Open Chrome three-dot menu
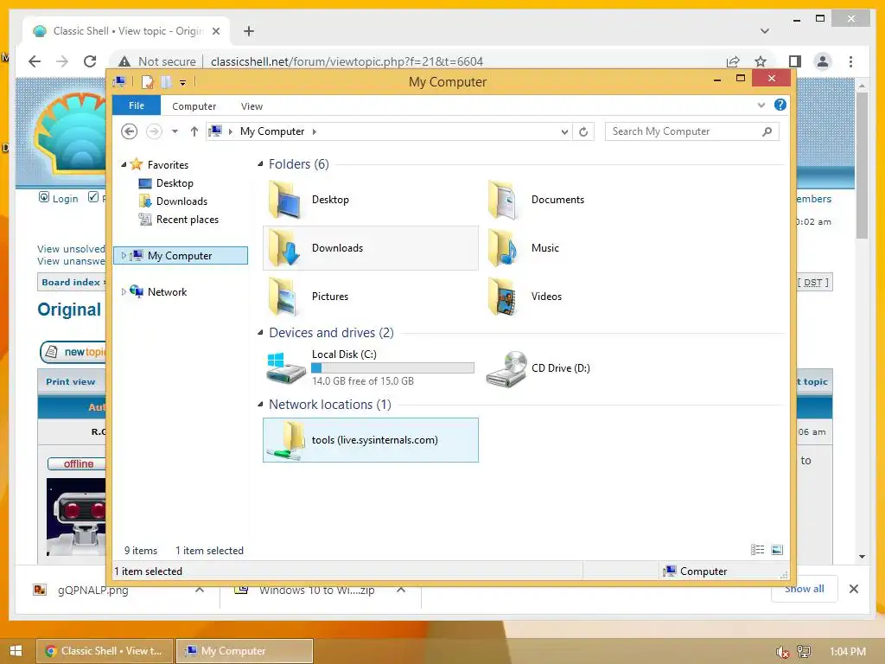The image size is (885, 664). 850,61
